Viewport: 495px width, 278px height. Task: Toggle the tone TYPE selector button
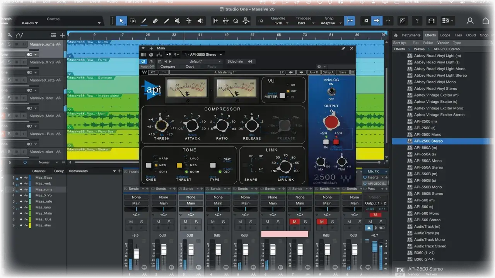pyautogui.click(x=213, y=165)
